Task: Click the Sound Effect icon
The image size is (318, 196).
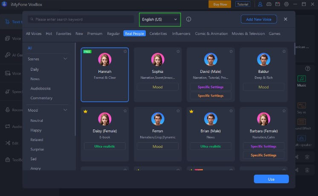Action: tap(301, 122)
